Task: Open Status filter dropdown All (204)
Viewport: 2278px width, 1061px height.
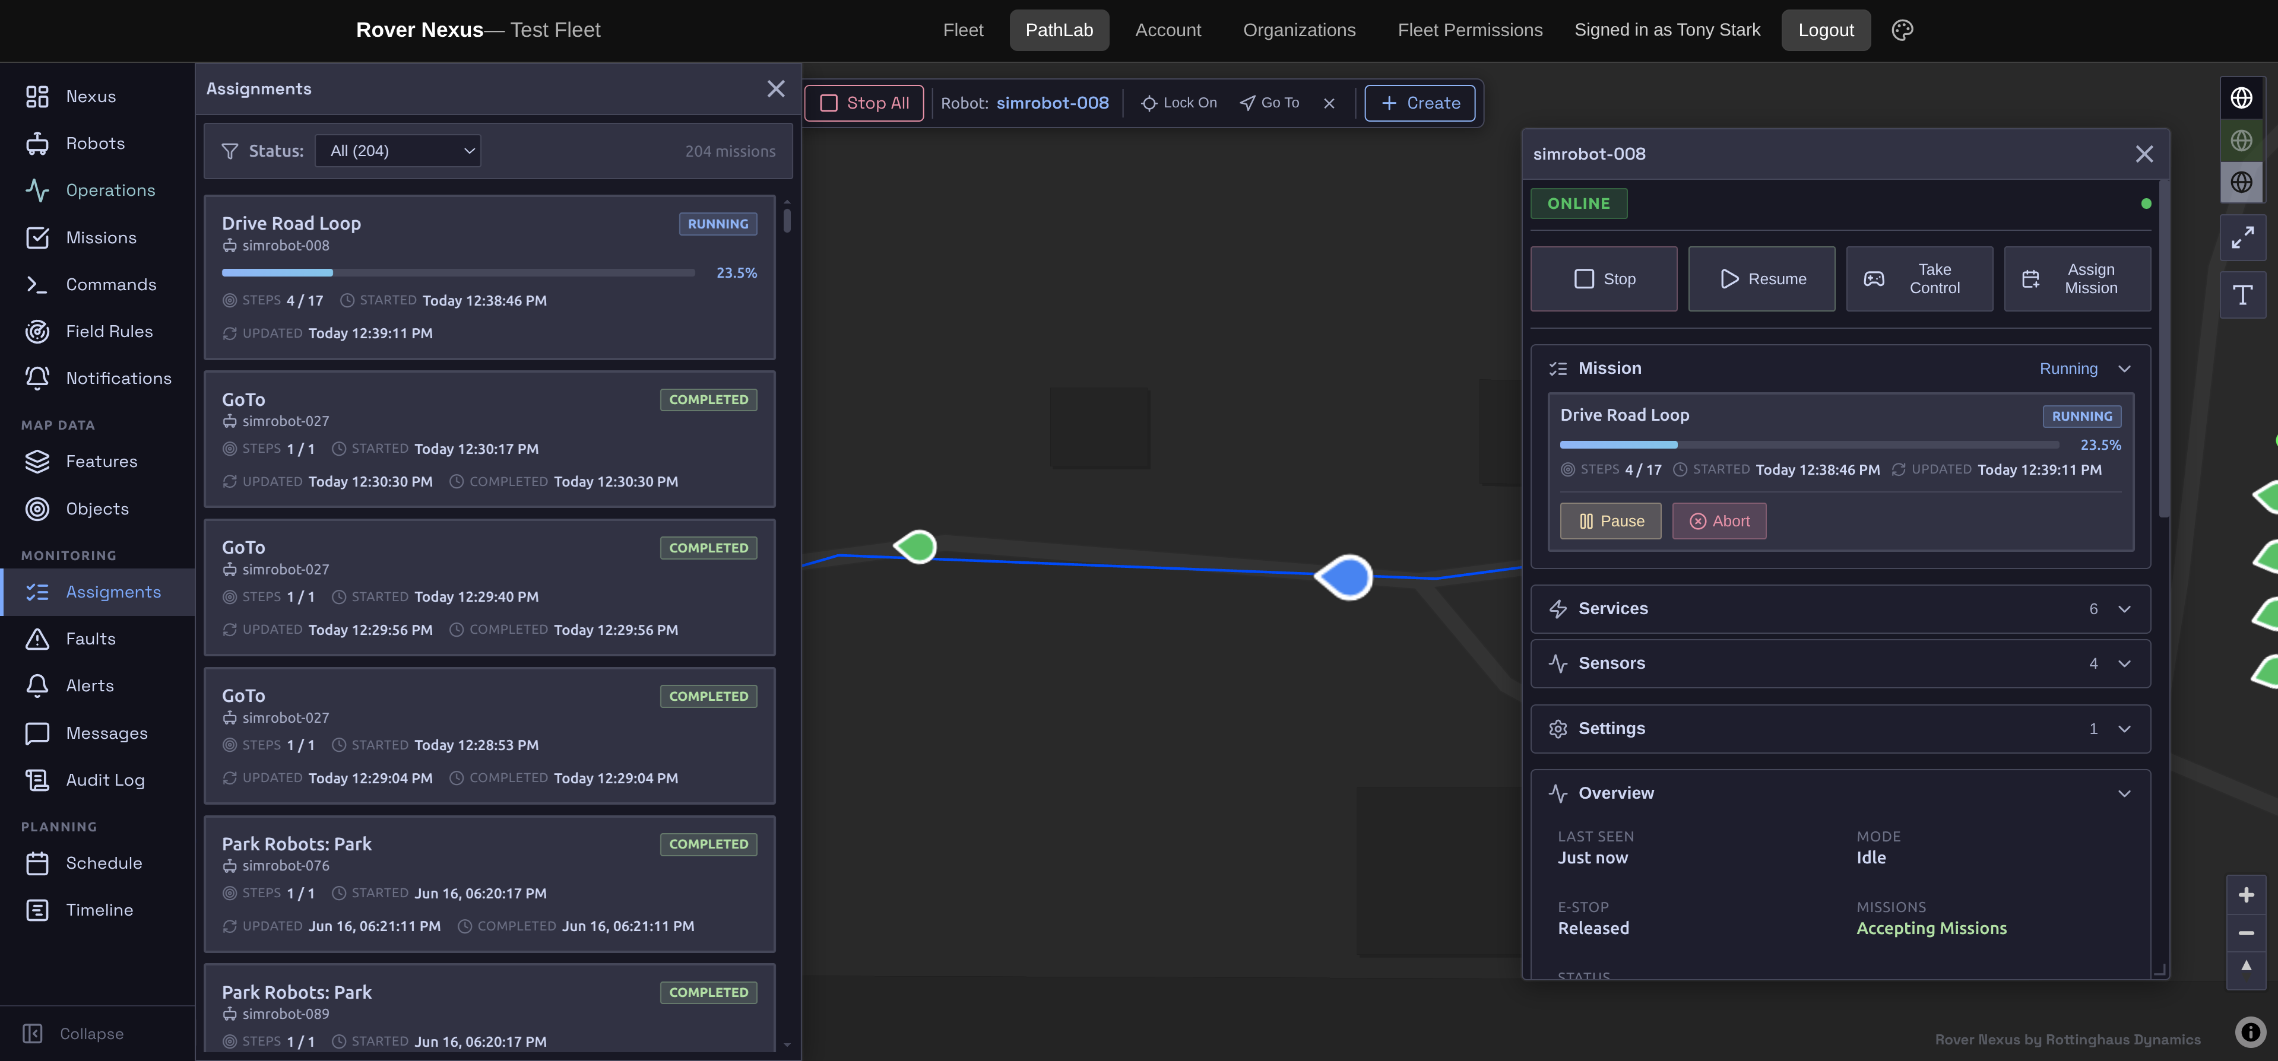Action: click(x=398, y=151)
